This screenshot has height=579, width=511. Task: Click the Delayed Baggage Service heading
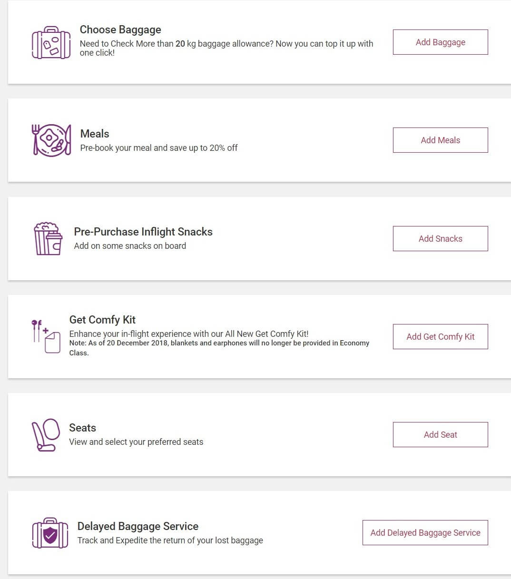tap(138, 526)
